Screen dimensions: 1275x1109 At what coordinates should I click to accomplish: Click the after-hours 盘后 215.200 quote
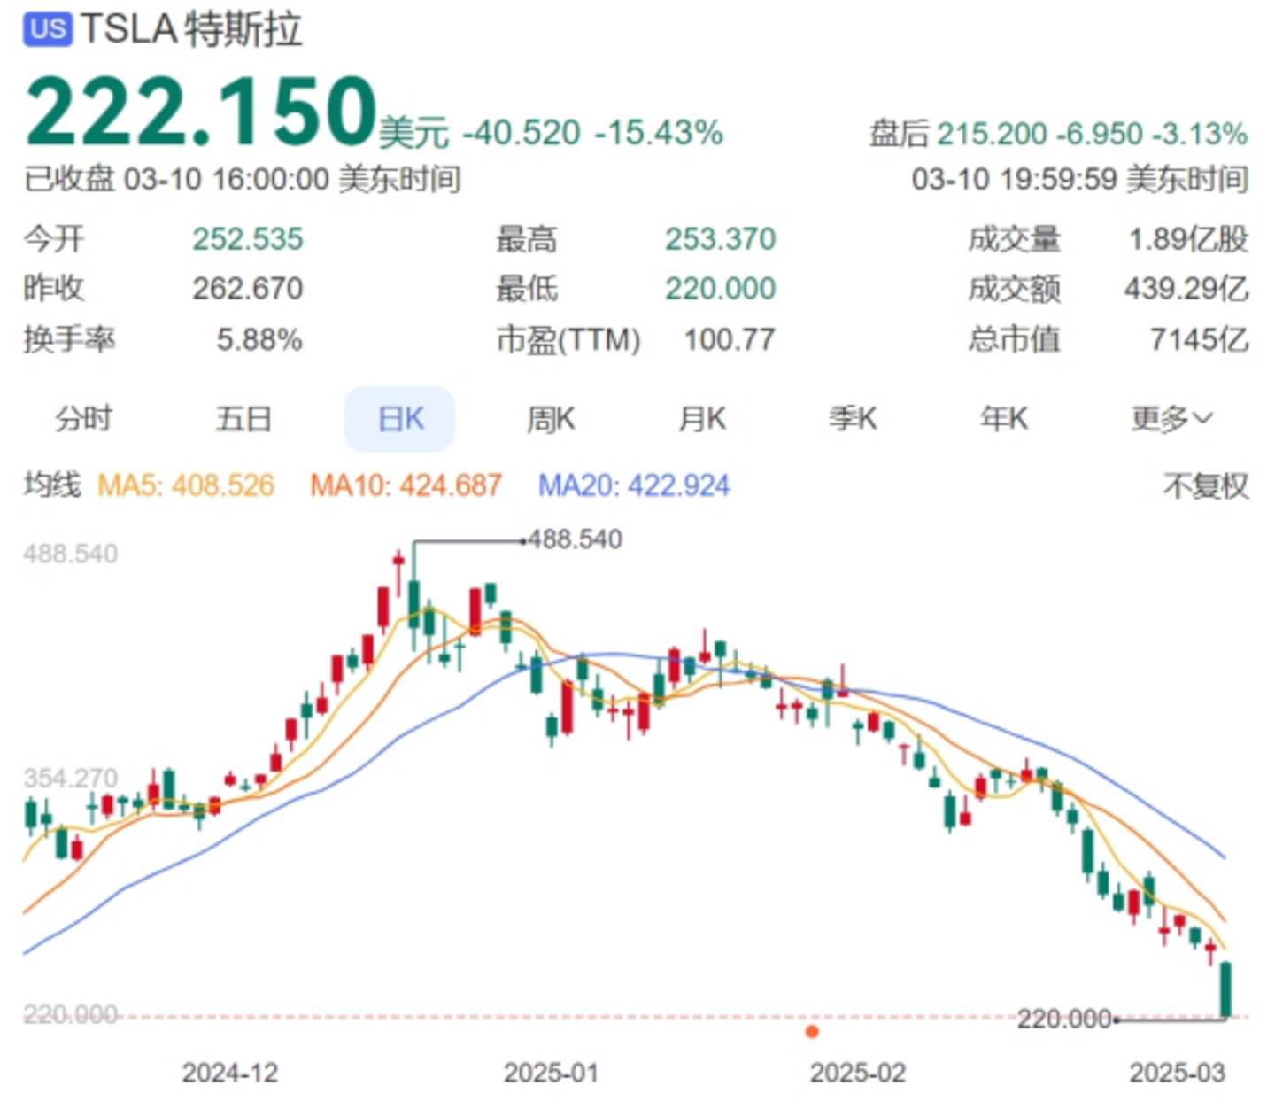[x=1058, y=134]
